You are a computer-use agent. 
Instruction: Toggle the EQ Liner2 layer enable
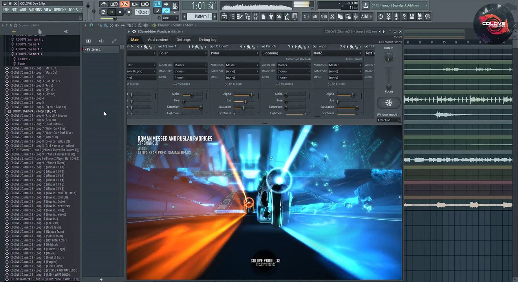(x=212, y=46)
